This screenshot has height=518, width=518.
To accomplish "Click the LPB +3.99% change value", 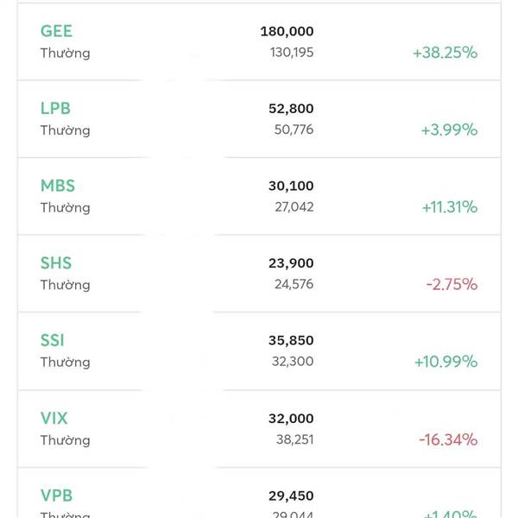I will 449,130.
